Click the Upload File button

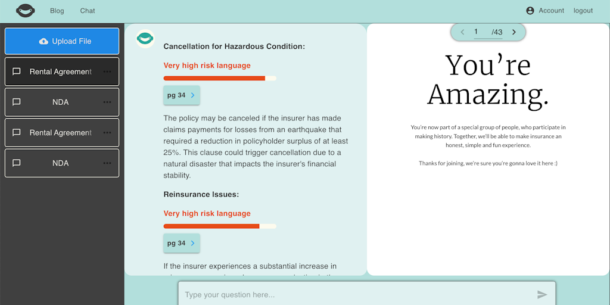coord(62,41)
